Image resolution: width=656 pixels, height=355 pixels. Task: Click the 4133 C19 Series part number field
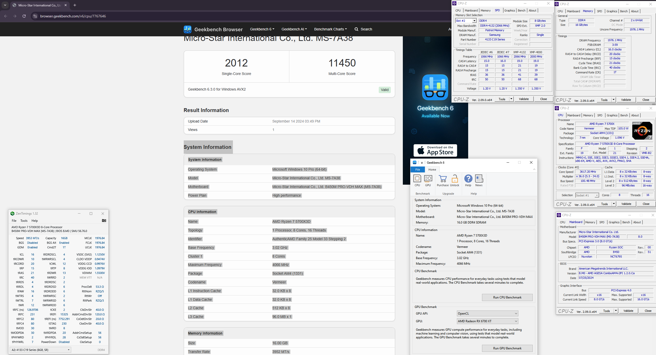point(495,40)
